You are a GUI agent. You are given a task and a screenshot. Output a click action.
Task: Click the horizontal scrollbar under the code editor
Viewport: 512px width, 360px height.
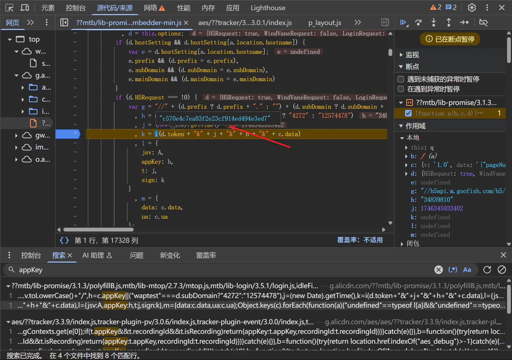(x=99, y=230)
